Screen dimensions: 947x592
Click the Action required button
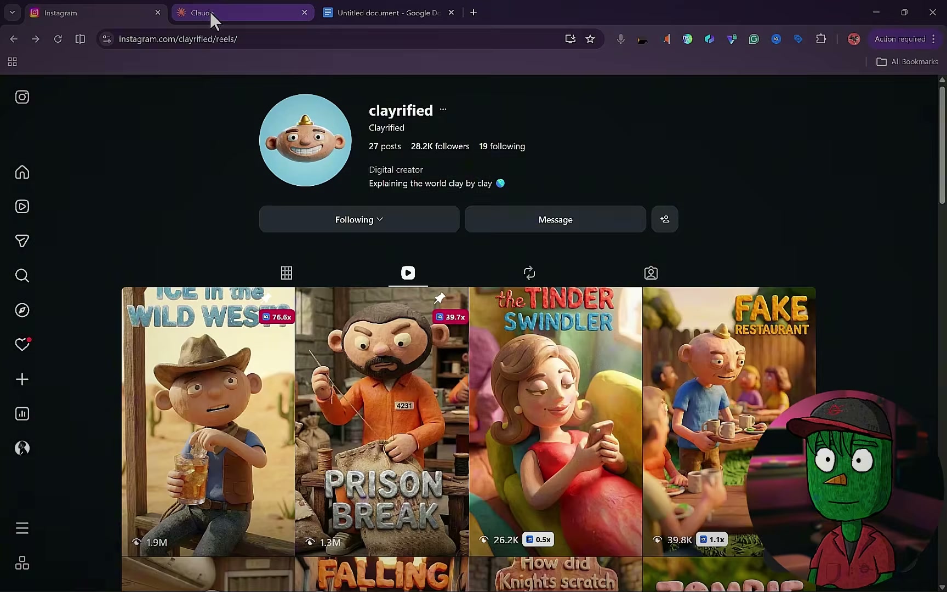coord(905,39)
